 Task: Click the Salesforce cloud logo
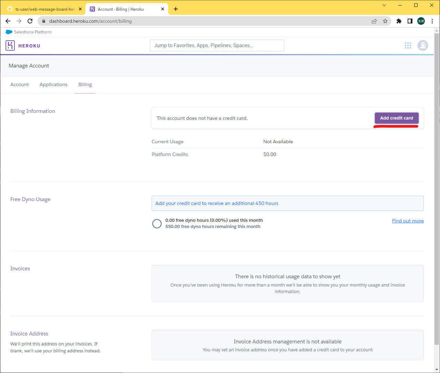9,32
